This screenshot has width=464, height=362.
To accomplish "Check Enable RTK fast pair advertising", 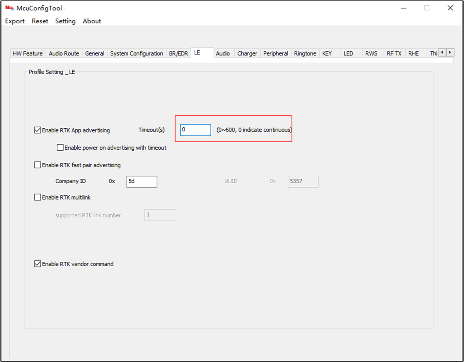I will 37,165.
